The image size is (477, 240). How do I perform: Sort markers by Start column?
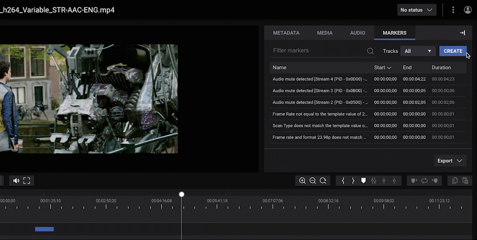383,68
